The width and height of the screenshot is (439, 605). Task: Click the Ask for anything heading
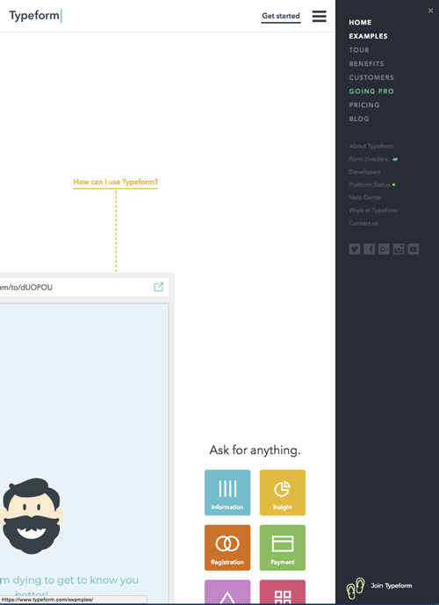[x=255, y=450]
